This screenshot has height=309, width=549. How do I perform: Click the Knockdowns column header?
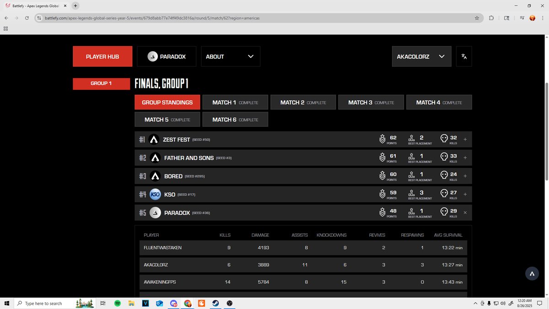tap(332, 235)
